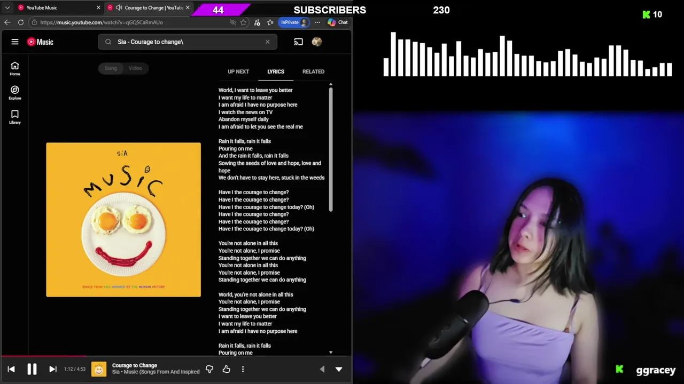Click lyric 'Abandon myself daily'

click(x=244, y=119)
